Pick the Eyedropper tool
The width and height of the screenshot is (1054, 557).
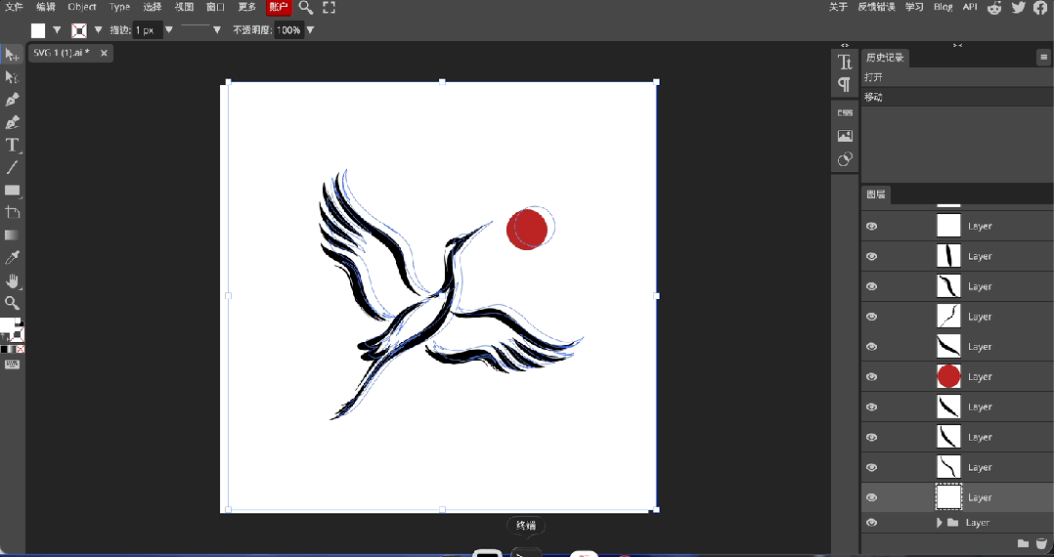pos(12,258)
